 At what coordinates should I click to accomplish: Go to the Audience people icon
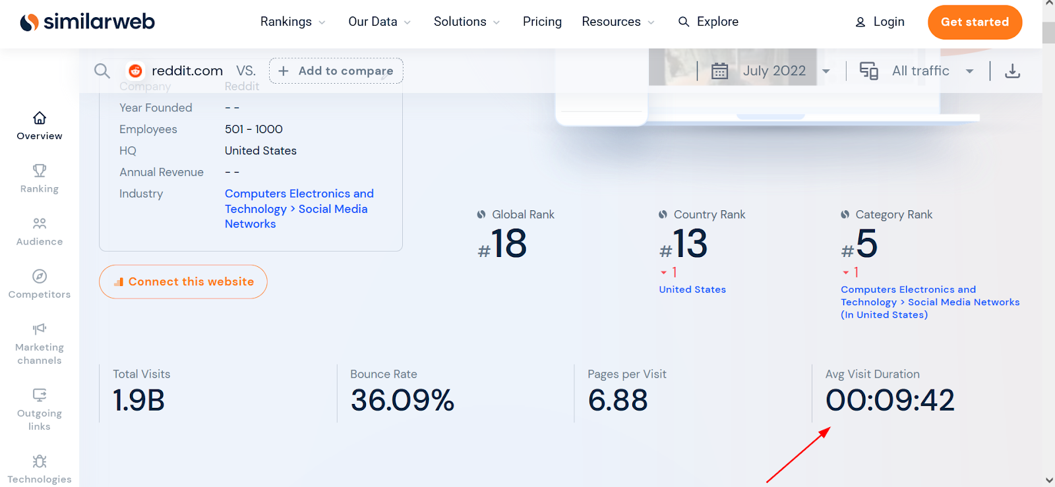40,223
